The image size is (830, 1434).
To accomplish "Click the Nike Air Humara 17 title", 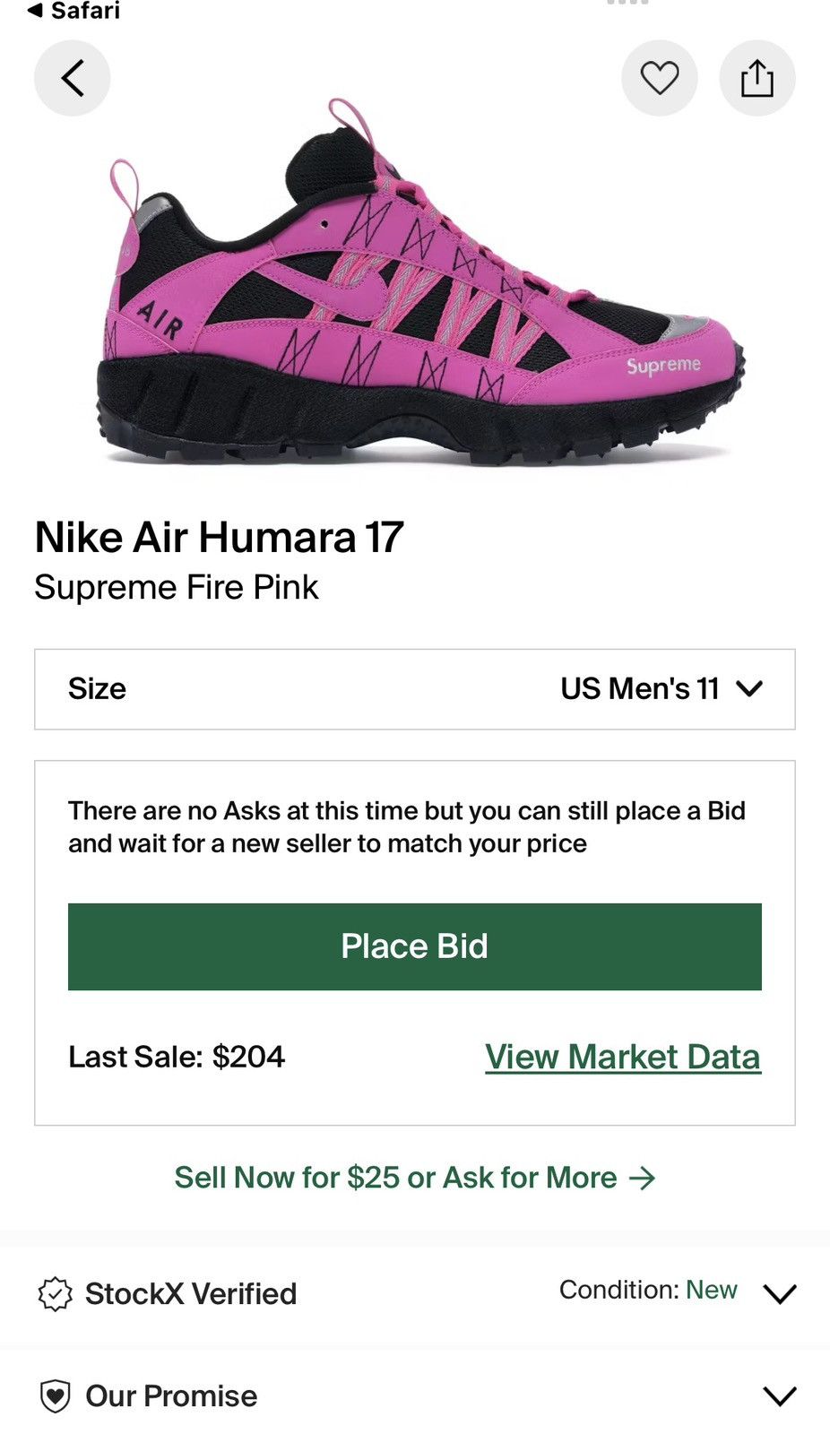I will tap(220, 538).
